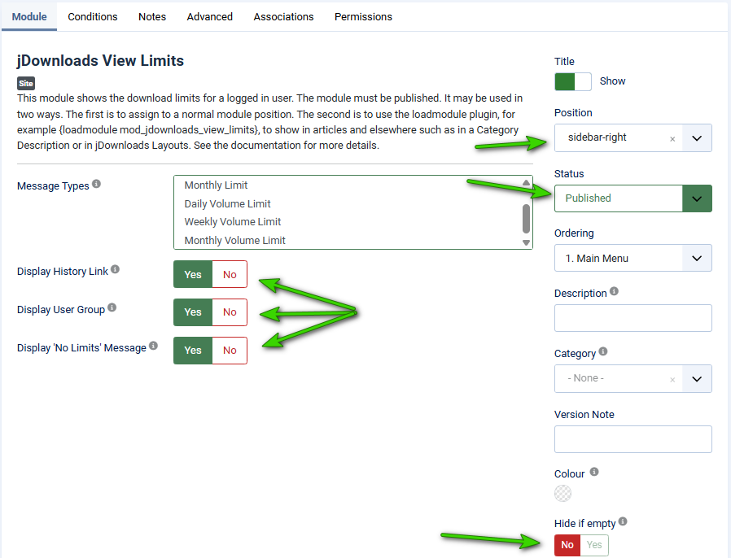Click the Display User Group label
The width and height of the screenshot is (731, 558).
tap(61, 310)
